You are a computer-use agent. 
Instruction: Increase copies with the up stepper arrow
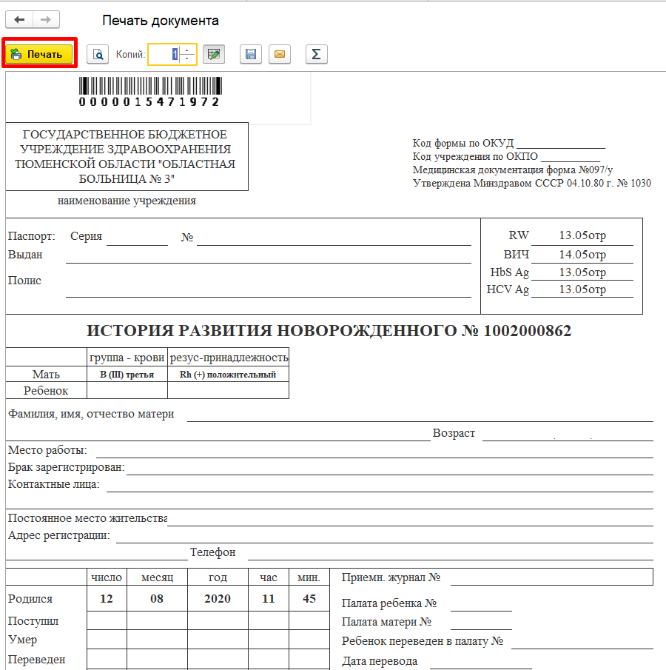188,50
